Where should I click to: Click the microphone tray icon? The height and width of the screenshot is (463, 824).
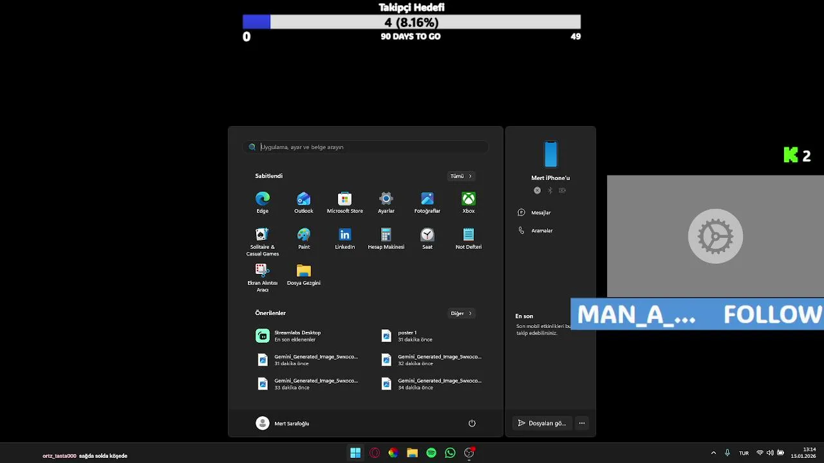(727, 453)
